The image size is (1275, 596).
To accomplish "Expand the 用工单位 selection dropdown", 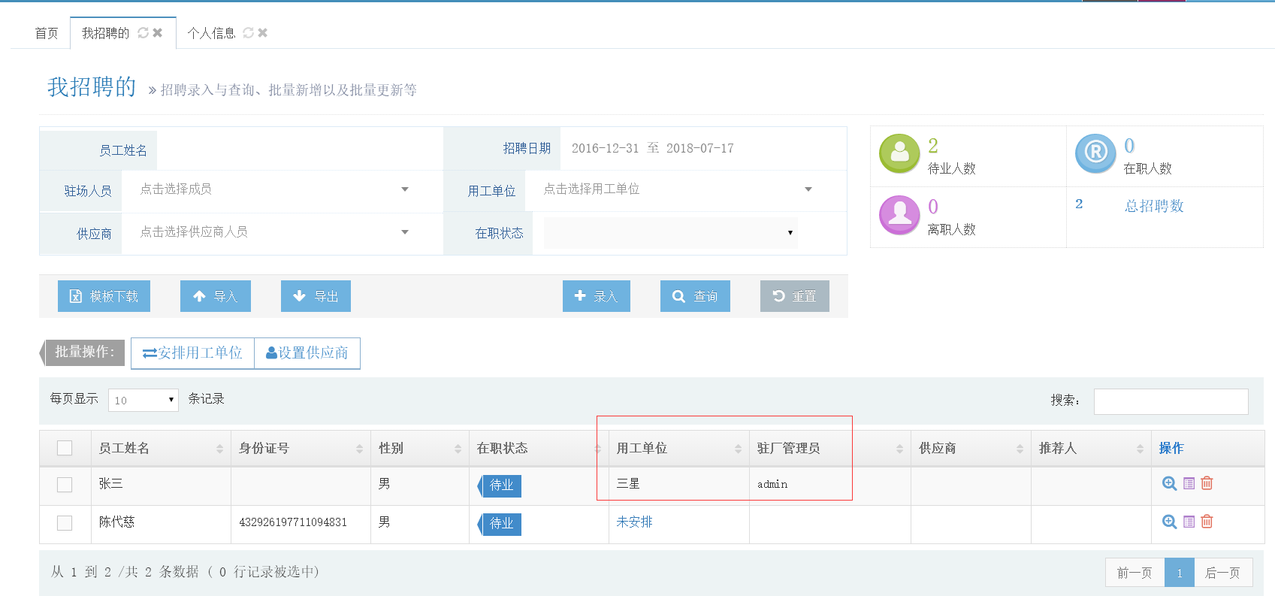I will click(678, 189).
